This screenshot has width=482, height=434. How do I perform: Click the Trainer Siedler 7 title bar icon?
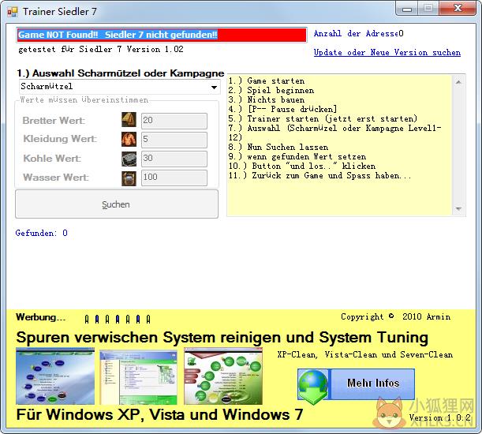point(13,12)
